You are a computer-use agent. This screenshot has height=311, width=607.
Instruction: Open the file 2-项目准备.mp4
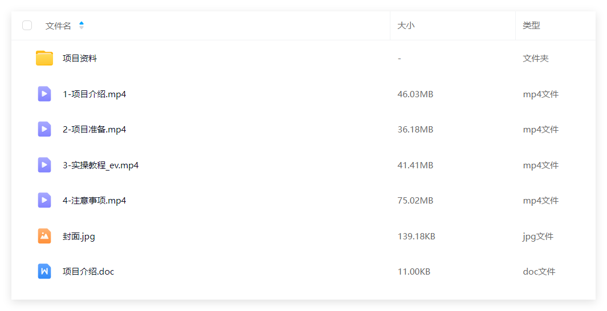pyautogui.click(x=95, y=130)
